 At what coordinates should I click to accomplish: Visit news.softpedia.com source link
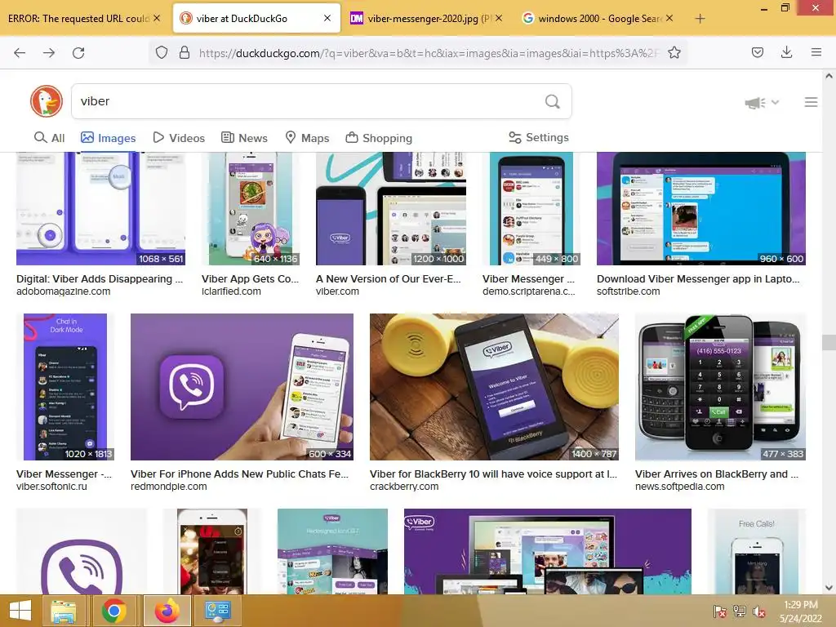pyautogui.click(x=680, y=487)
